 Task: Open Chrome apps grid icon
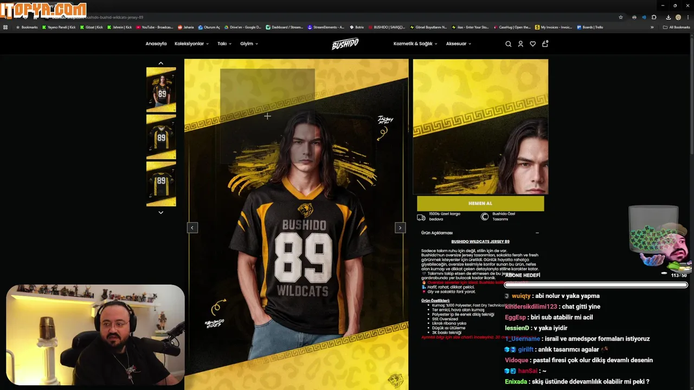[5, 27]
